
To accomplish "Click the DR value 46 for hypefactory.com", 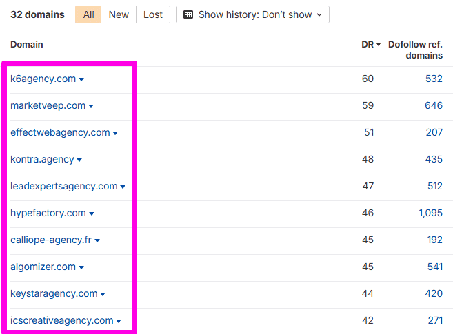I will click(x=368, y=213).
